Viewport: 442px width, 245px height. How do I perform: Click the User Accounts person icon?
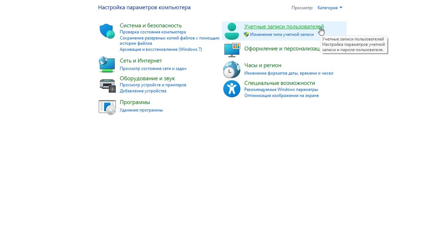pyautogui.click(x=232, y=31)
